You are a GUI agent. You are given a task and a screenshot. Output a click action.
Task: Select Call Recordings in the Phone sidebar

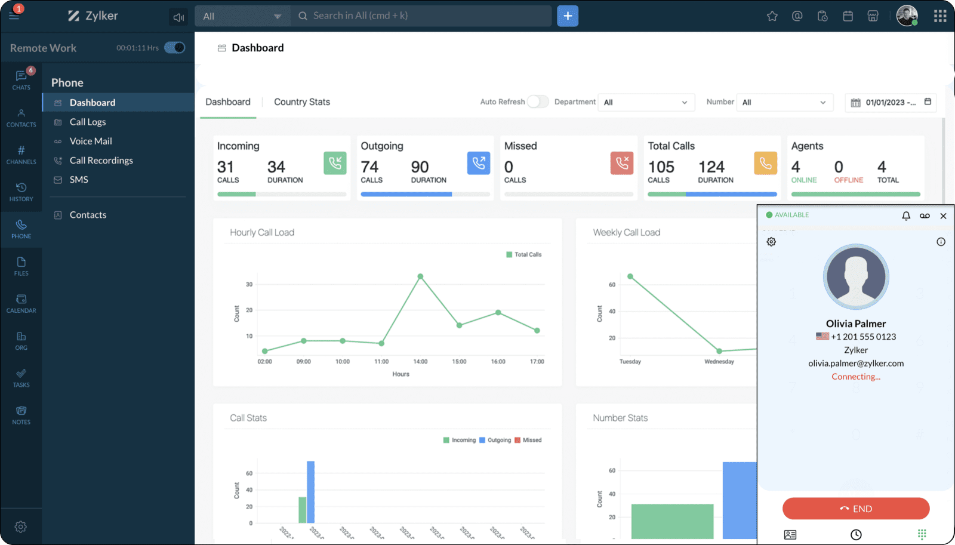100,160
